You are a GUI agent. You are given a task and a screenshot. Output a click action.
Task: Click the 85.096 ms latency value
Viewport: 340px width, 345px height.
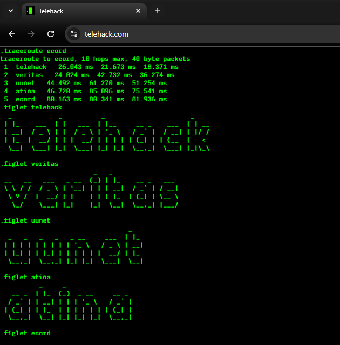pos(106,91)
